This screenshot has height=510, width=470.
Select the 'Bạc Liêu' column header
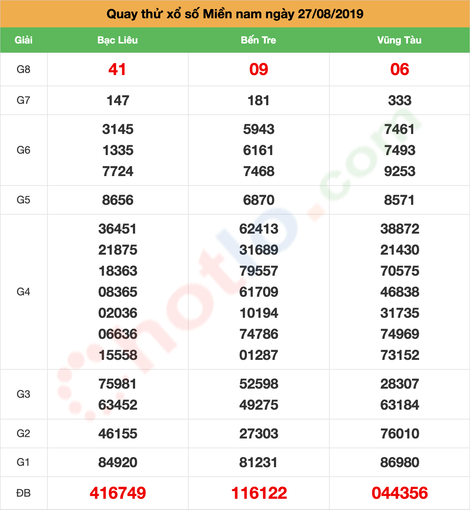point(117,40)
